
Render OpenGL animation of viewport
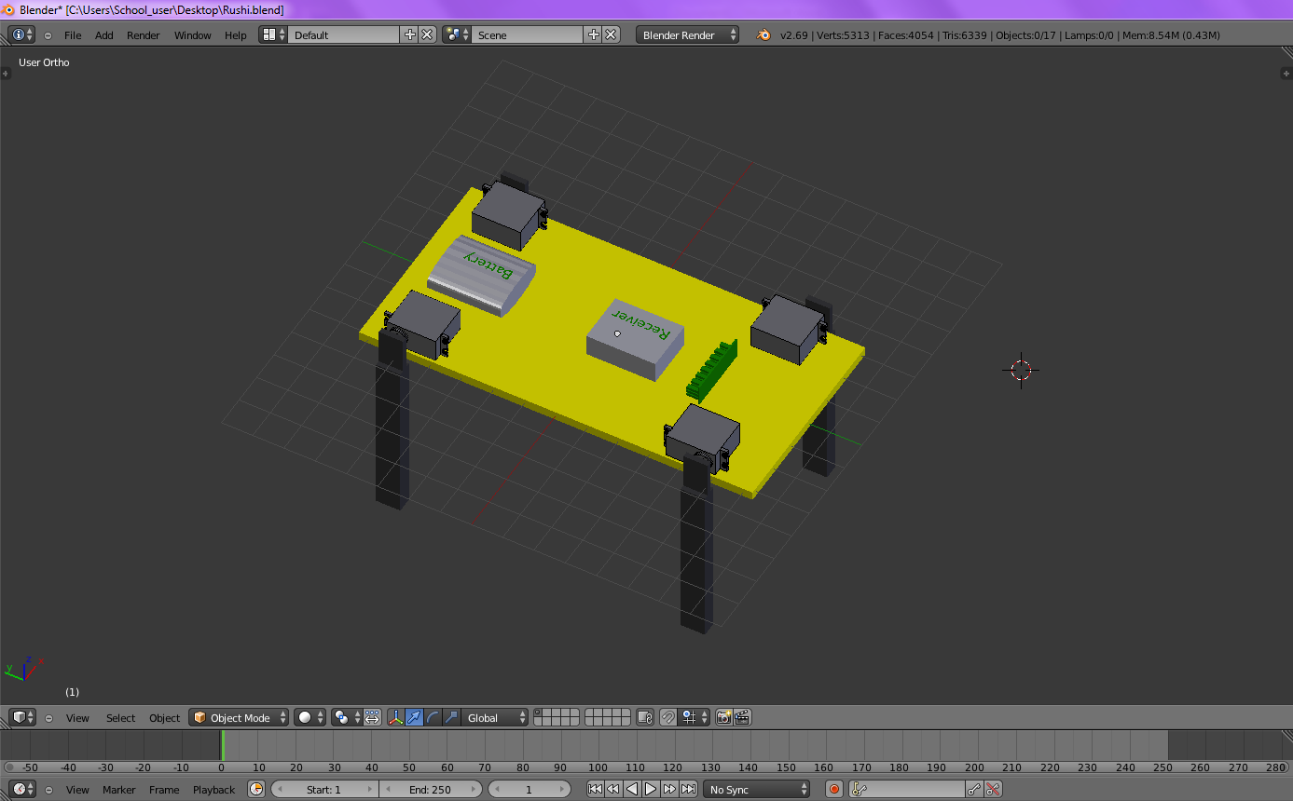pyautogui.click(x=742, y=717)
